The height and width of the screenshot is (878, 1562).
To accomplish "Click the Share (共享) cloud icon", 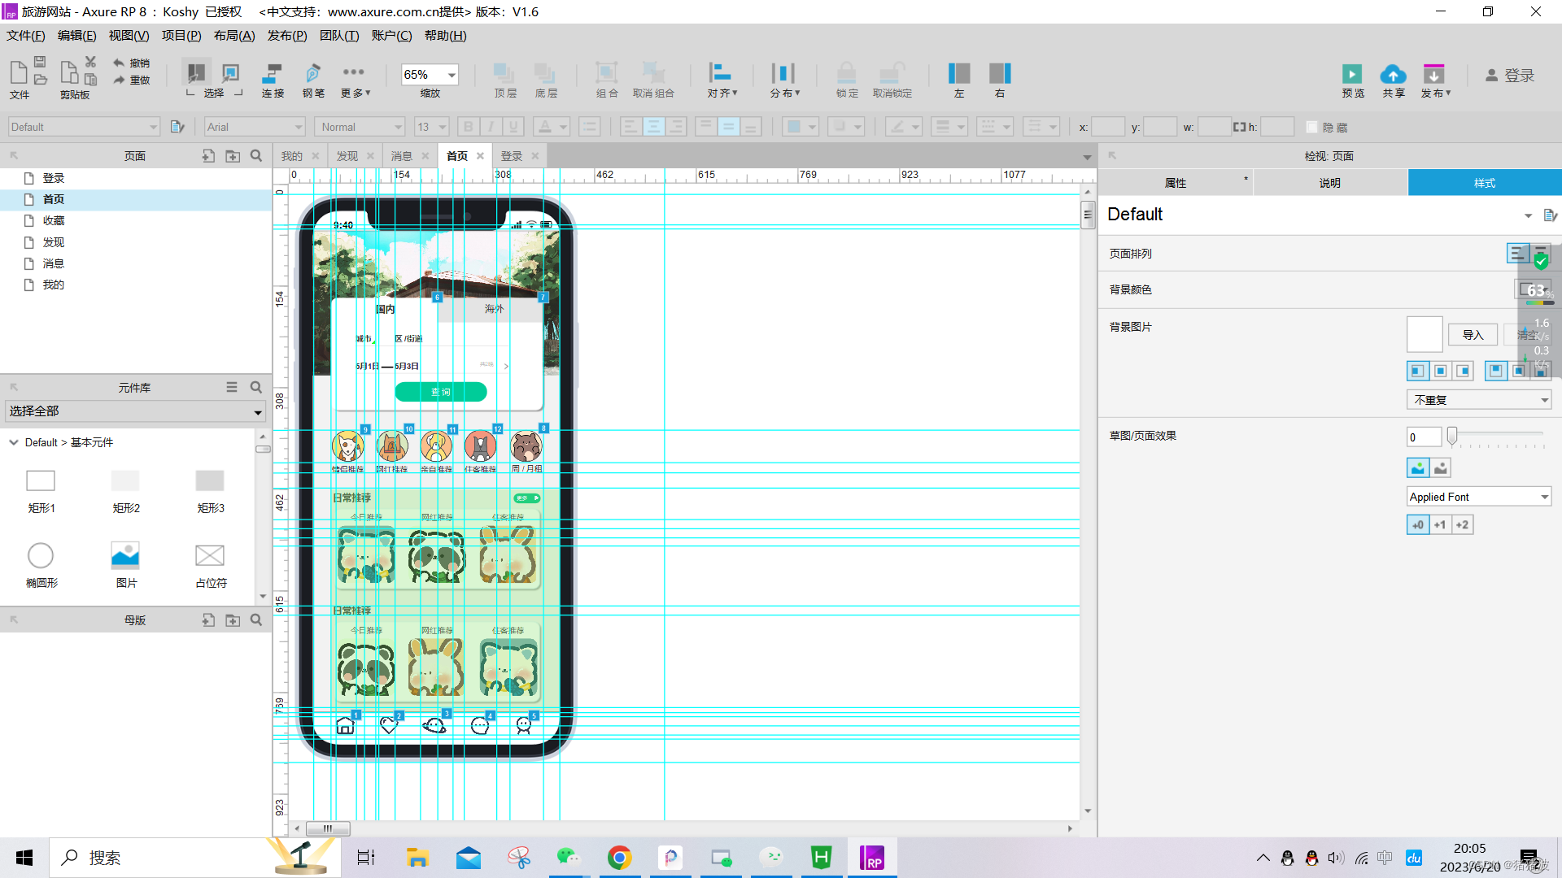I will (x=1393, y=75).
